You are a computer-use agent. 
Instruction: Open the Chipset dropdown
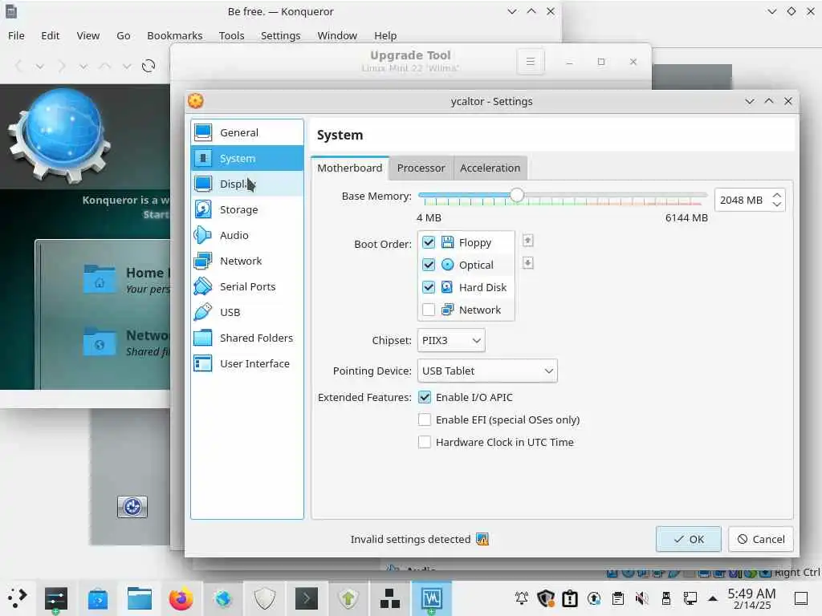(x=451, y=340)
